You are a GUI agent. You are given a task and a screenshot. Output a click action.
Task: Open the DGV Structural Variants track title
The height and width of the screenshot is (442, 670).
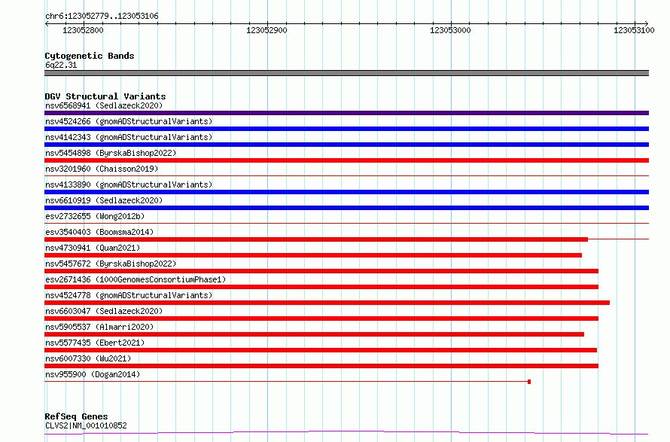105,96
